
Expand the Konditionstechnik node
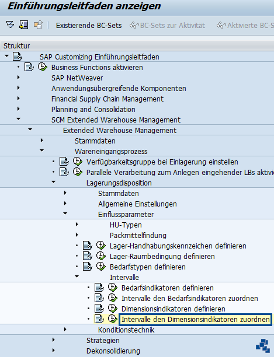(x=65, y=330)
